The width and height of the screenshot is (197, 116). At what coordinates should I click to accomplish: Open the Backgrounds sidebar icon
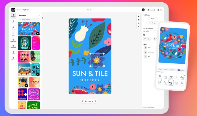point(13,46)
